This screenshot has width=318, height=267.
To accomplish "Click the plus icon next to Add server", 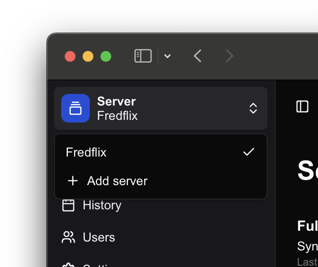I will tap(73, 181).
